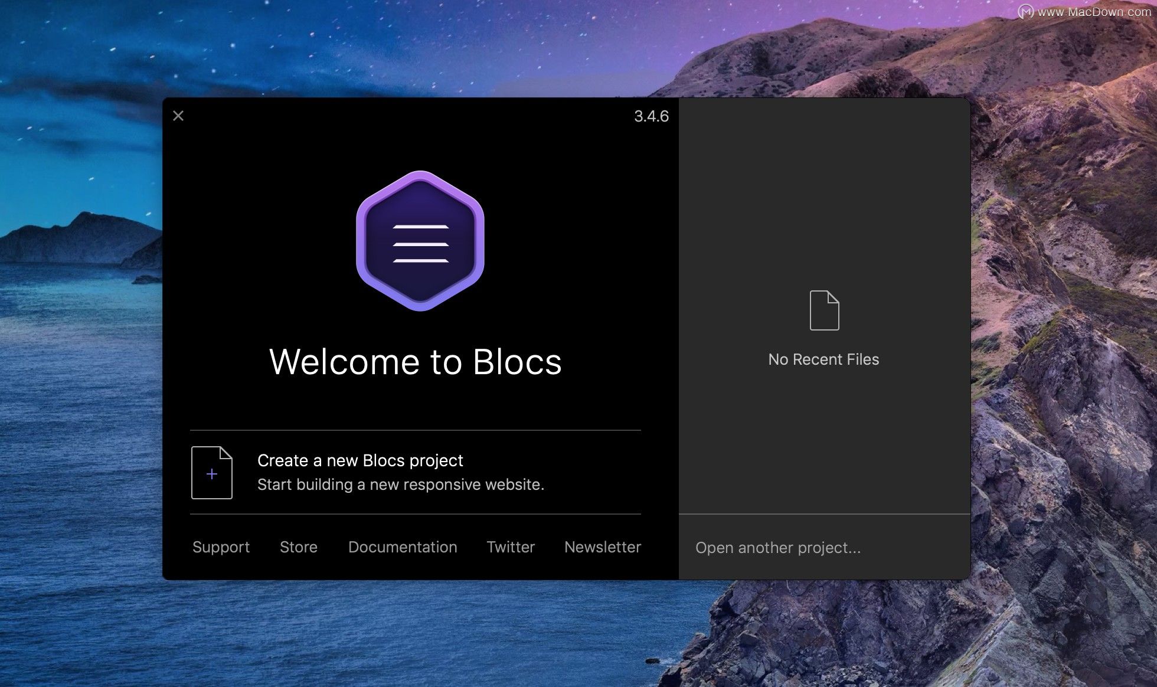Click the No Recent Files label
This screenshot has height=687, width=1157.
pyautogui.click(x=823, y=359)
